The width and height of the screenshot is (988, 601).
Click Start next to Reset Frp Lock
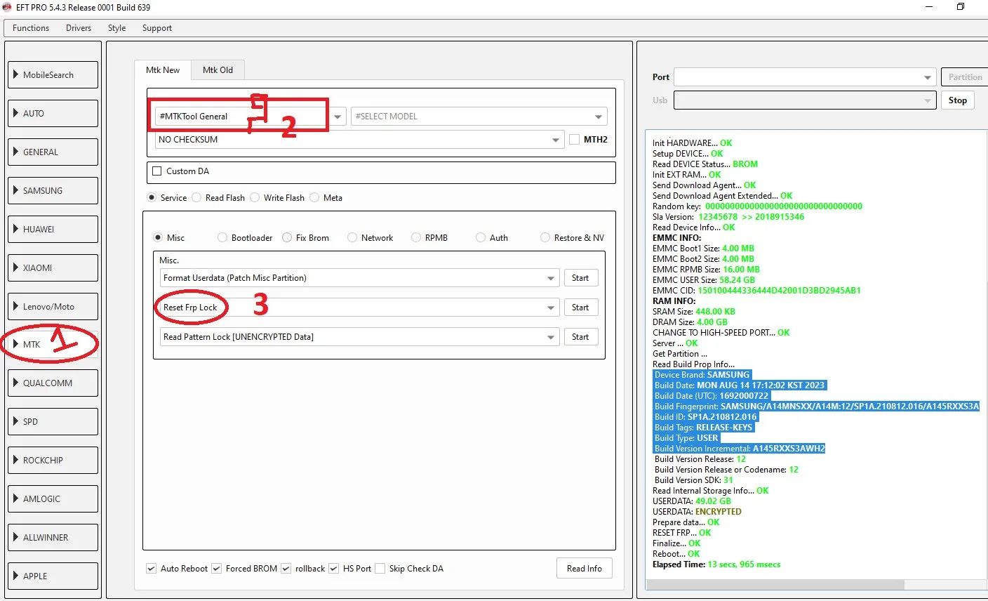tap(580, 308)
